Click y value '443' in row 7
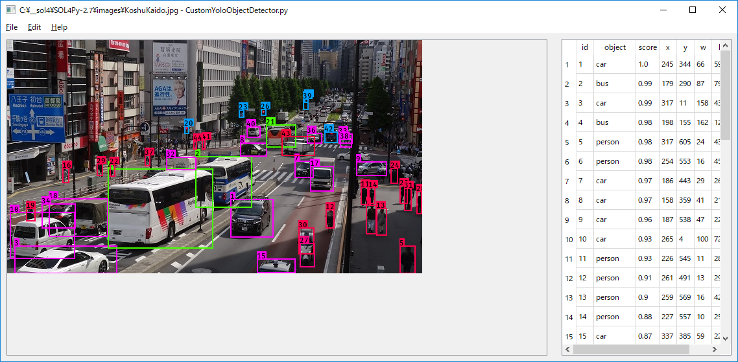The image size is (738, 362). (x=685, y=181)
